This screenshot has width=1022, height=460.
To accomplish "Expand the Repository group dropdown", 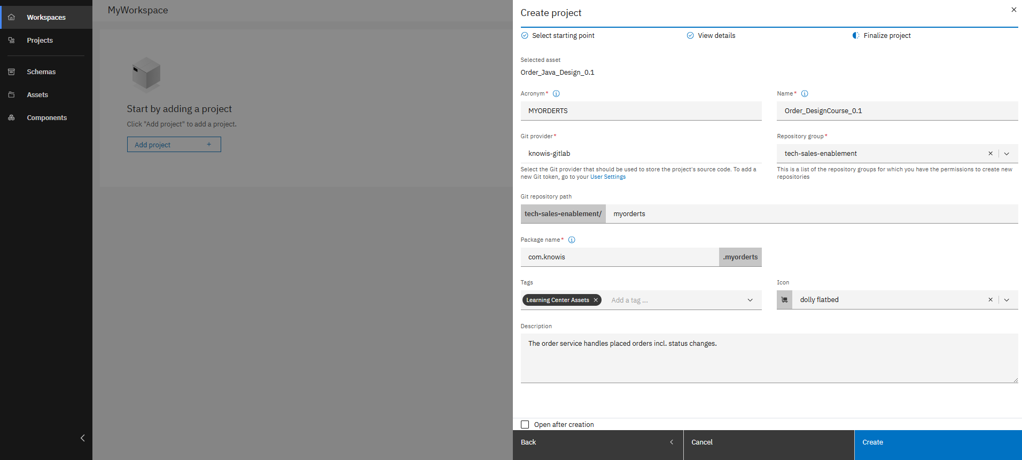I will 1007,154.
